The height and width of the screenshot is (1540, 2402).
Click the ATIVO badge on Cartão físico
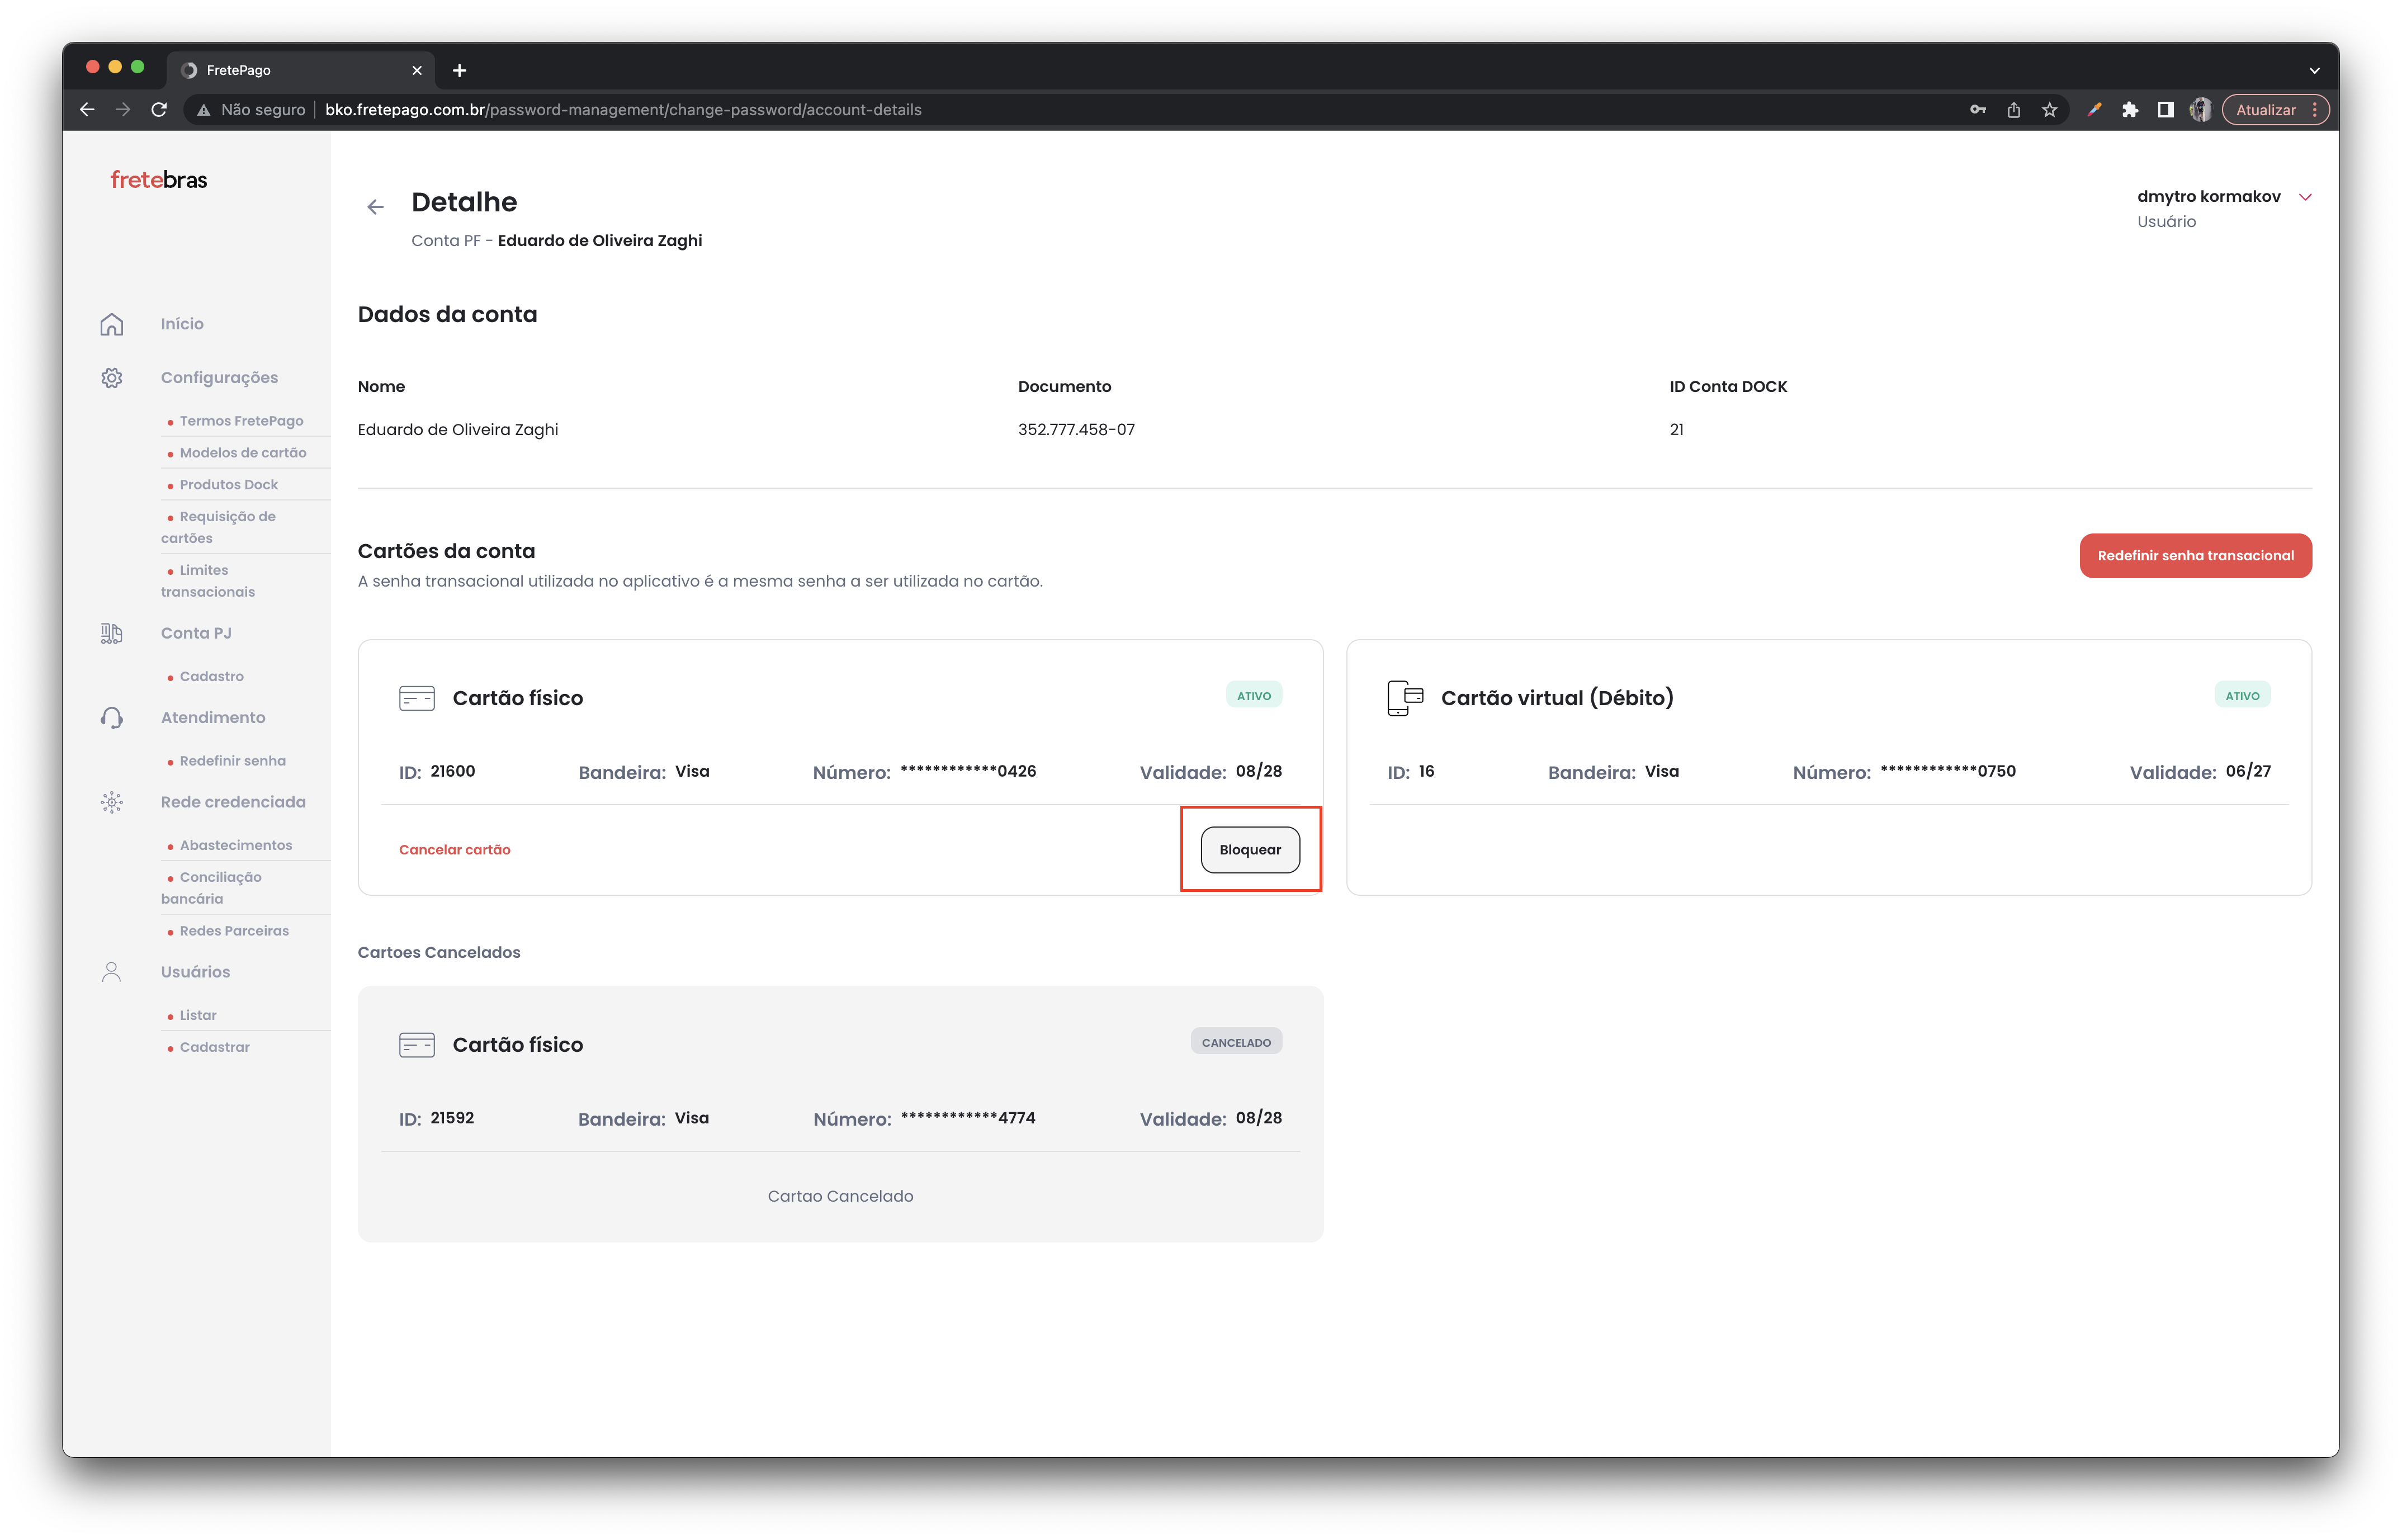point(1254,696)
